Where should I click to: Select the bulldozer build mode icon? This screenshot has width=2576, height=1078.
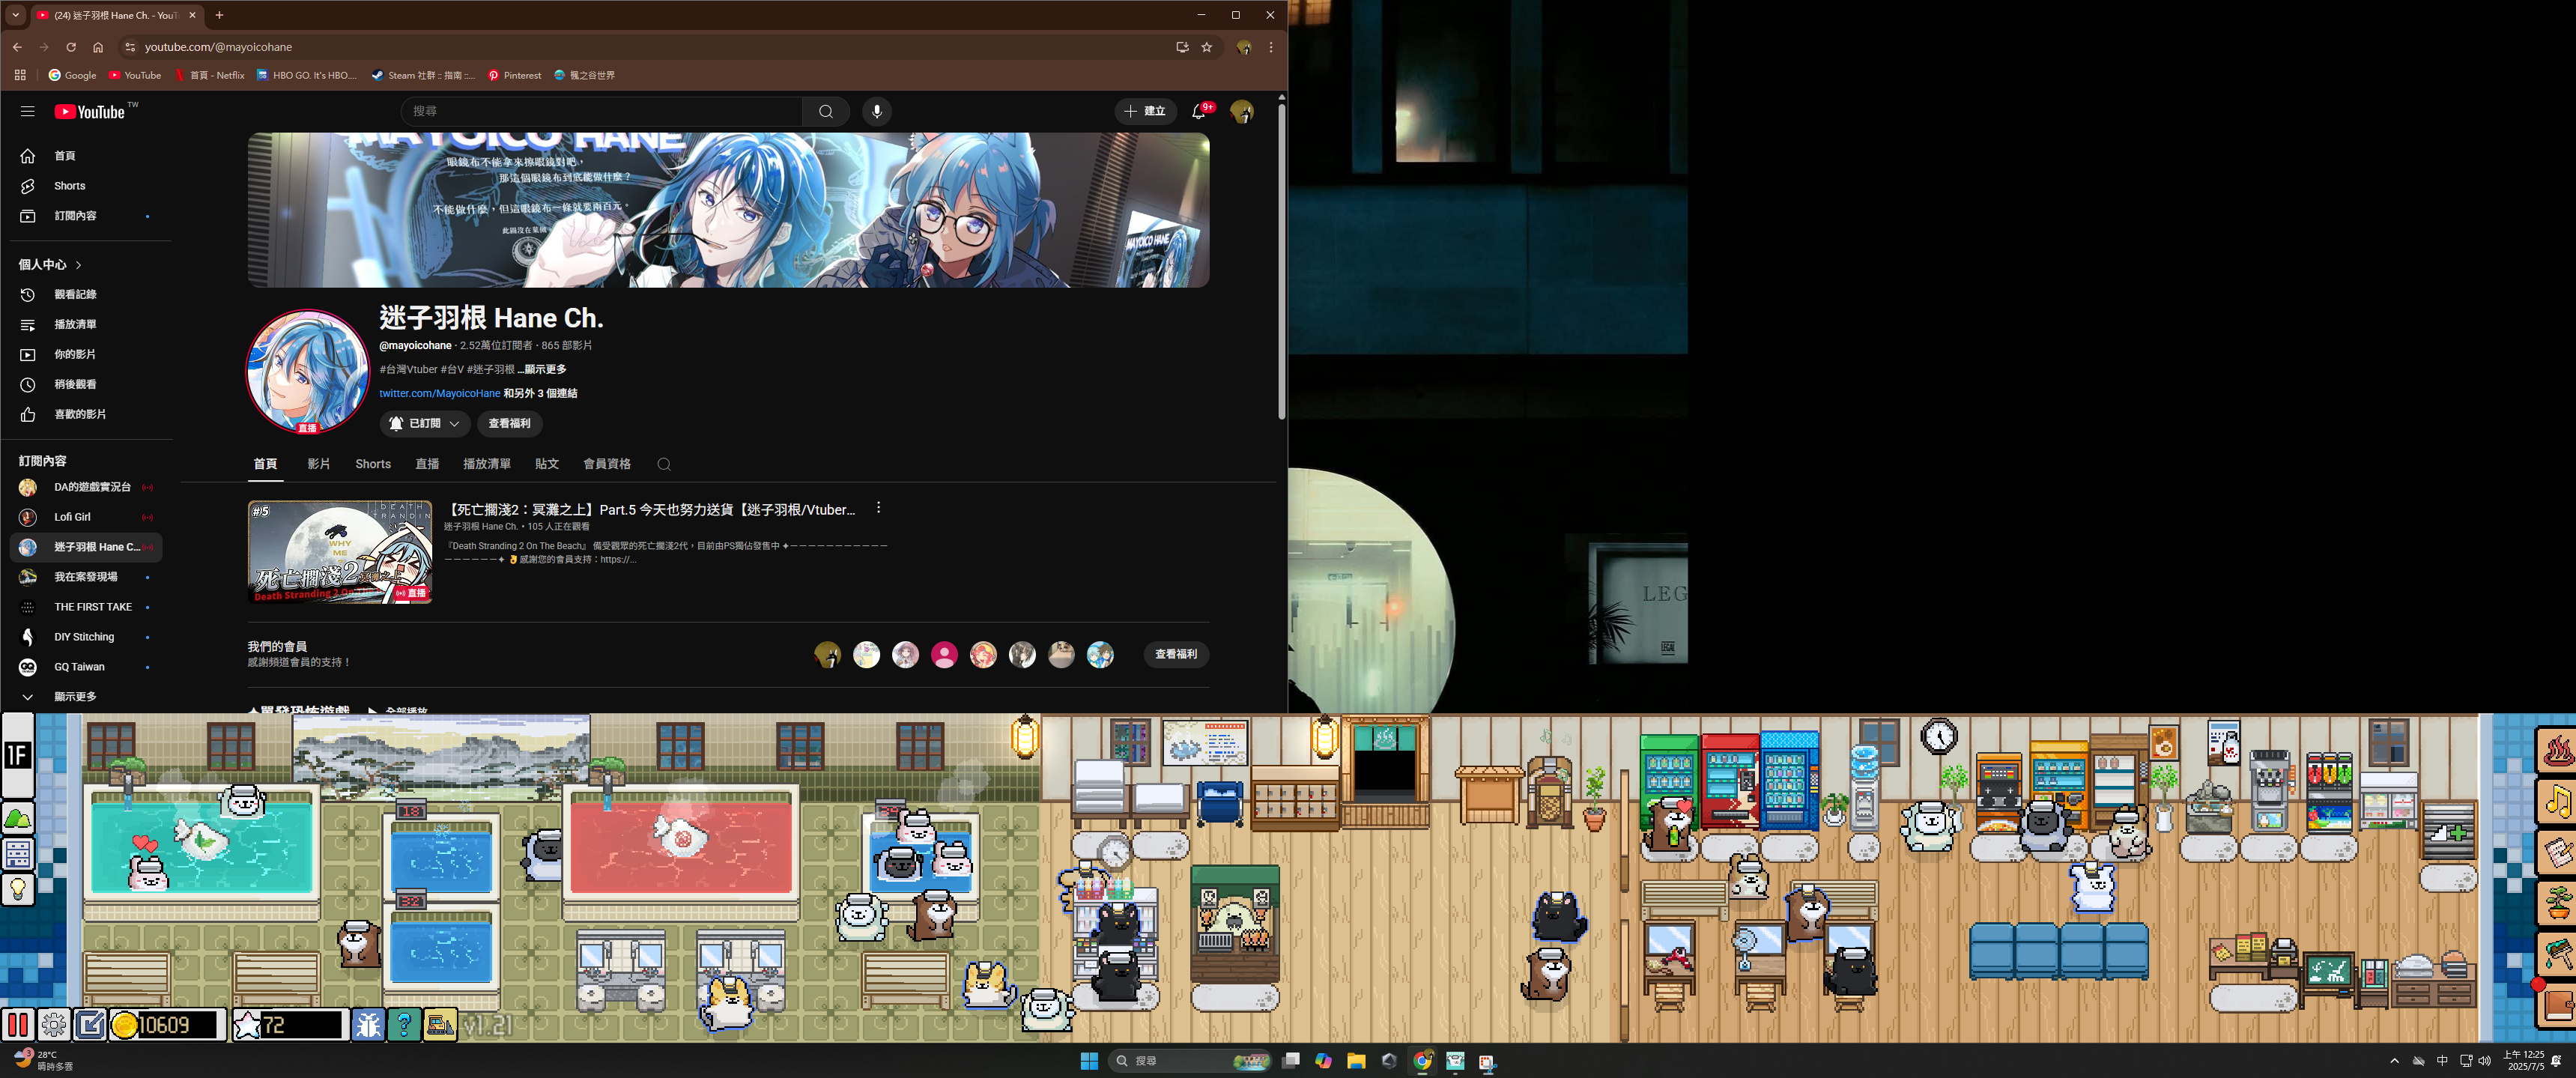[440, 1025]
